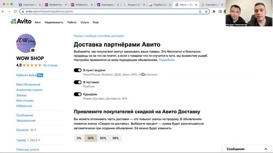Open the browser extensions puzzle icon

214,11
